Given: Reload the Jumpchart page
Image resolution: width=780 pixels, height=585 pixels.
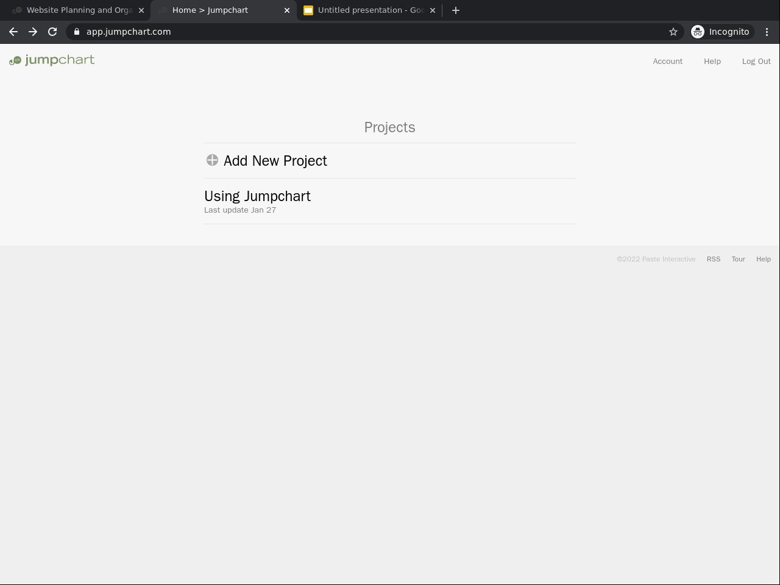Looking at the screenshot, I should [52, 32].
